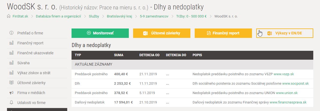Click the plus icon on Monitorovať button
320x111 pixels.
89,33
